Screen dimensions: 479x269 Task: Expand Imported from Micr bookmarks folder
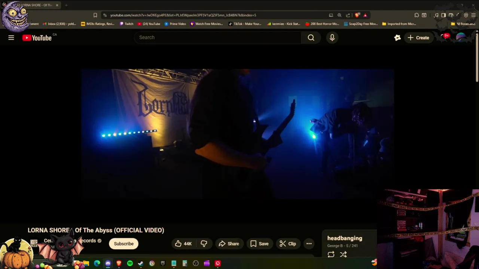pyautogui.click(x=399, y=24)
